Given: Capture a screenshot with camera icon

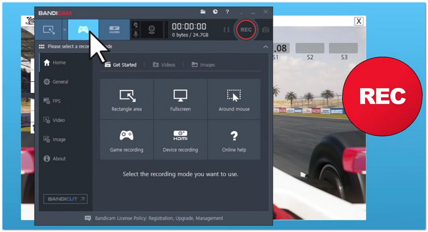Looking at the screenshot, I should [x=265, y=30].
